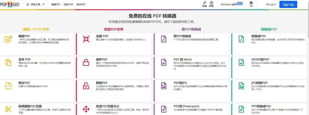Click the 压缩 PDF arrows icon
The width and height of the screenshot is (309, 115).
[x=86, y=39]
